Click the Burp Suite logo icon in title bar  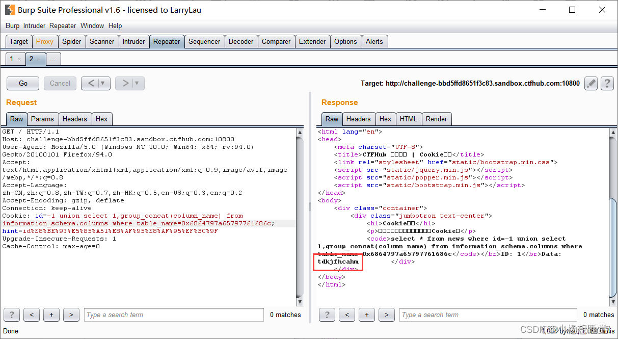tap(10, 10)
